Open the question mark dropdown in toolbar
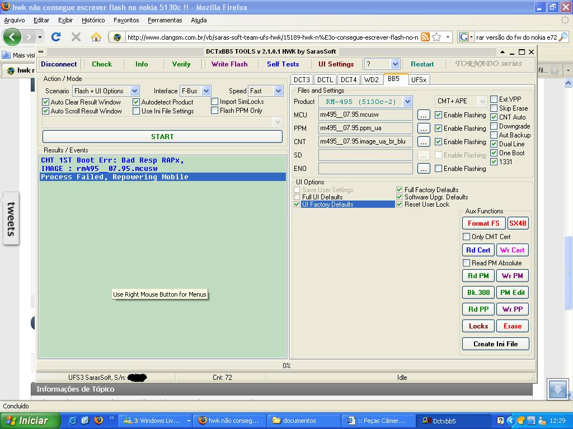Screen dimensions: 573x429 point(395,64)
